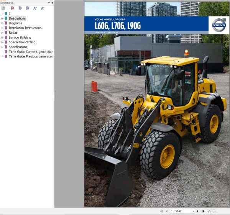Viewport: 230px width, 215px height.
Task: Click the go-to-previous-view icon in navigation bar
Action: click(209, 211)
